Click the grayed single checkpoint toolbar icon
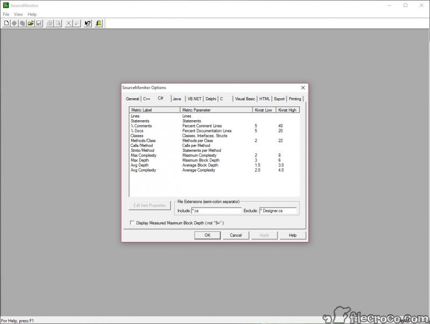This screenshot has height=324, width=430. (x=15, y=23)
